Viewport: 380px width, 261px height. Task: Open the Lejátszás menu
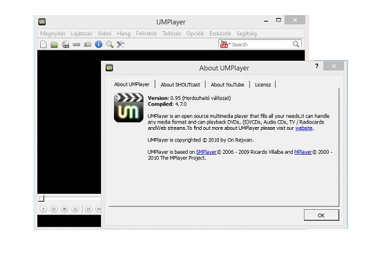tap(82, 33)
